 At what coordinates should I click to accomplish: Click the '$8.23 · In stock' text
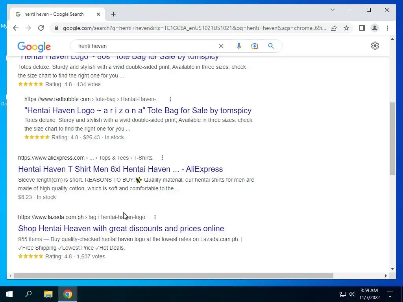click(x=37, y=197)
